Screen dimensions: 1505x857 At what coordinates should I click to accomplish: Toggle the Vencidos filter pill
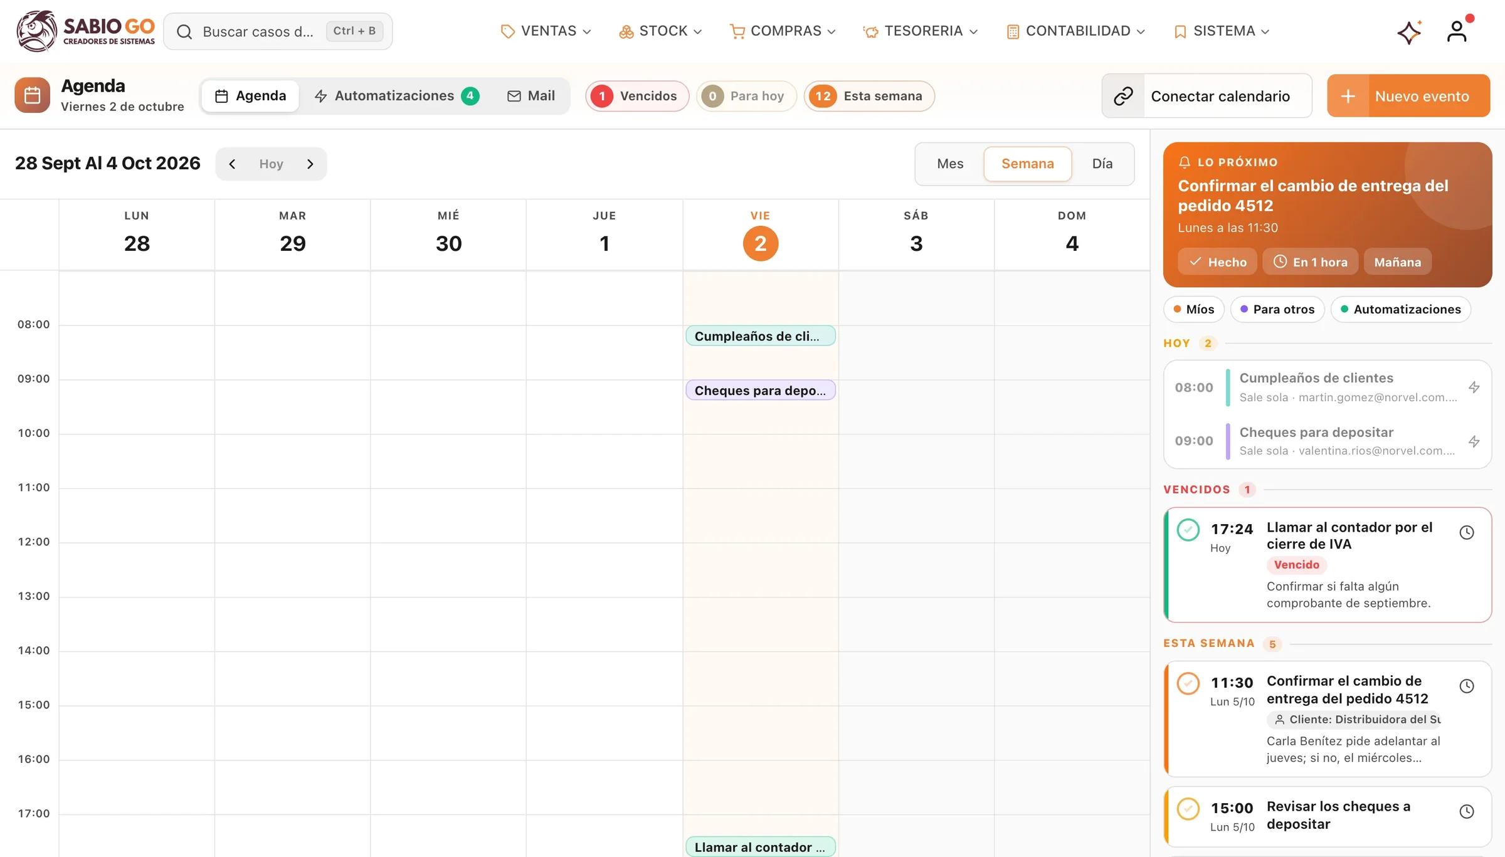click(x=637, y=96)
